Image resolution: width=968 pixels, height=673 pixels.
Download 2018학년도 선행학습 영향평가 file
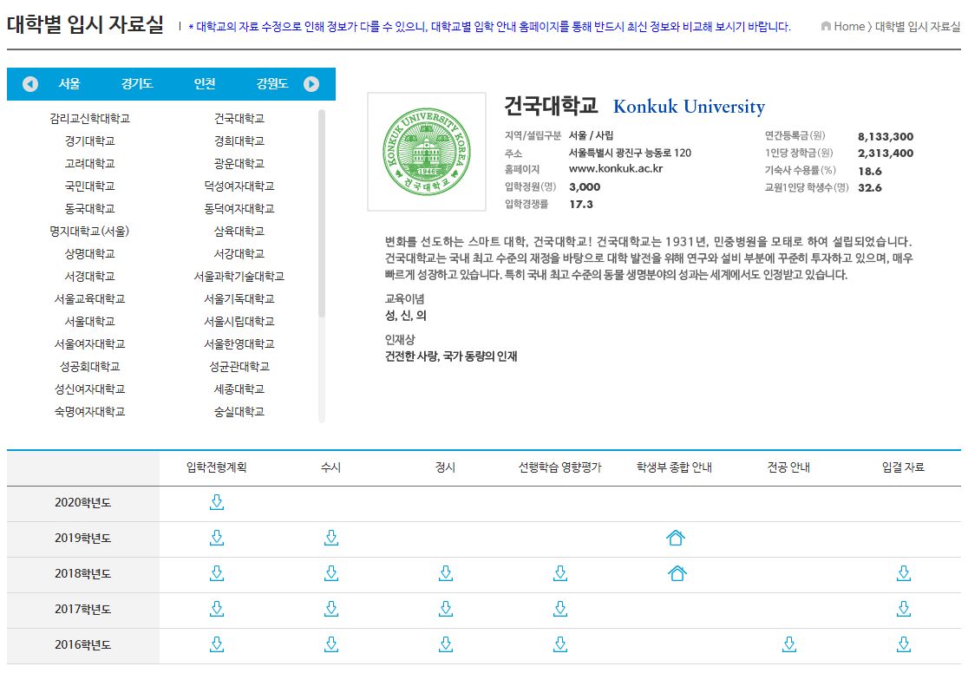pos(560,573)
